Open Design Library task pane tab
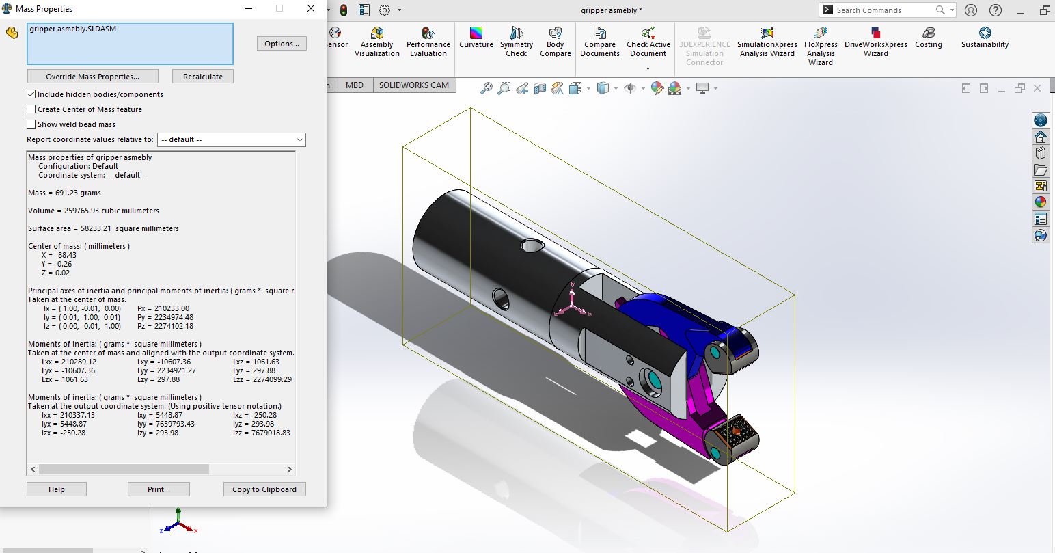Viewport: 1055px width, 553px height. coord(1040,153)
